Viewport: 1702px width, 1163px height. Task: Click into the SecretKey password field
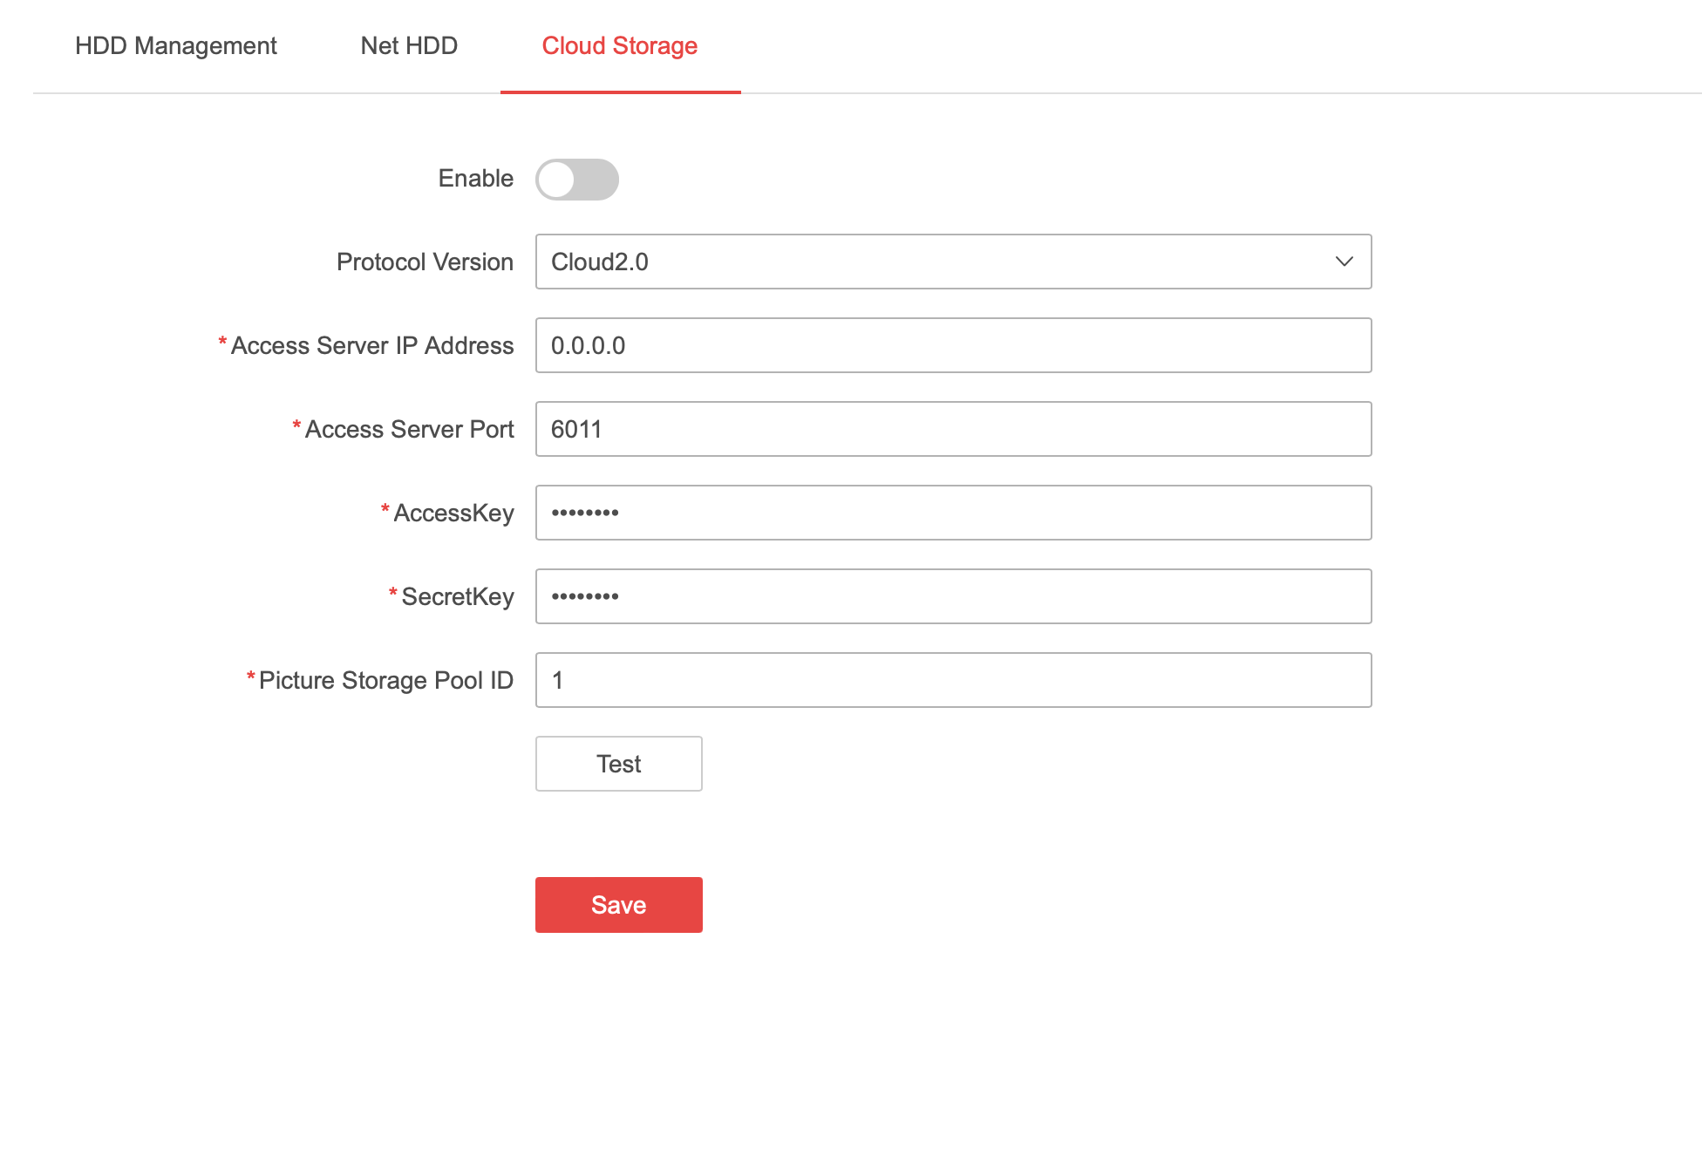pos(952,596)
